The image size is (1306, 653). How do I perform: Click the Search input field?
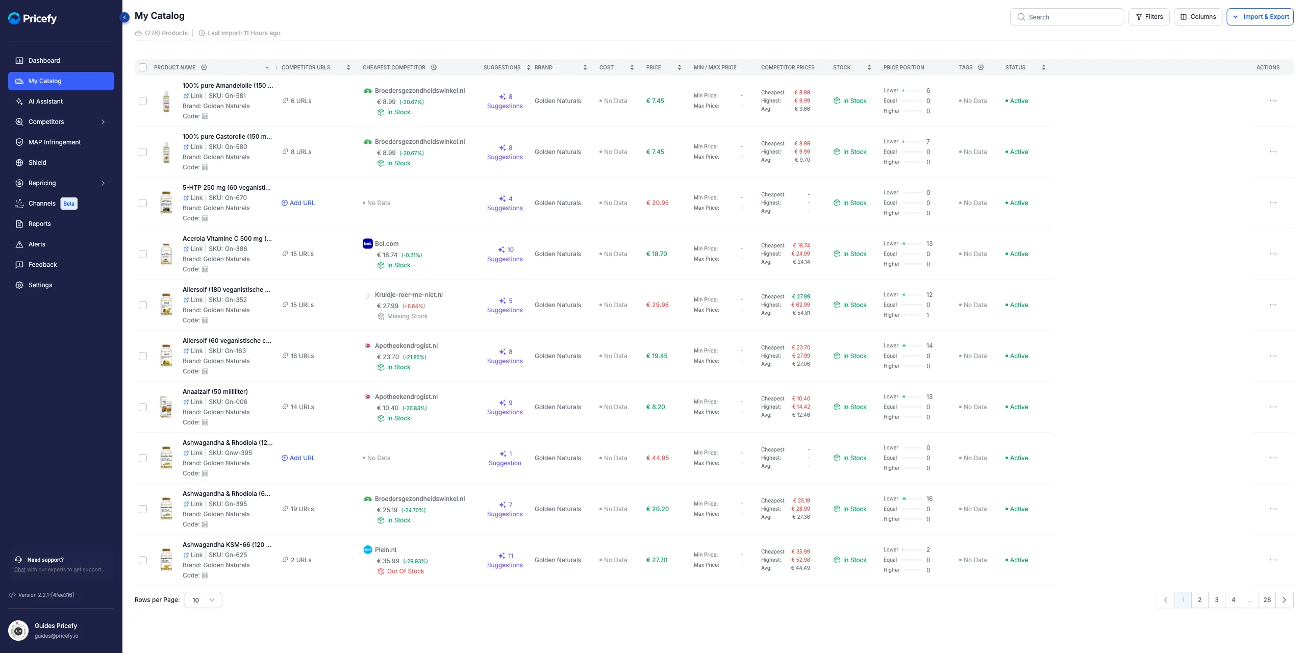point(1067,17)
